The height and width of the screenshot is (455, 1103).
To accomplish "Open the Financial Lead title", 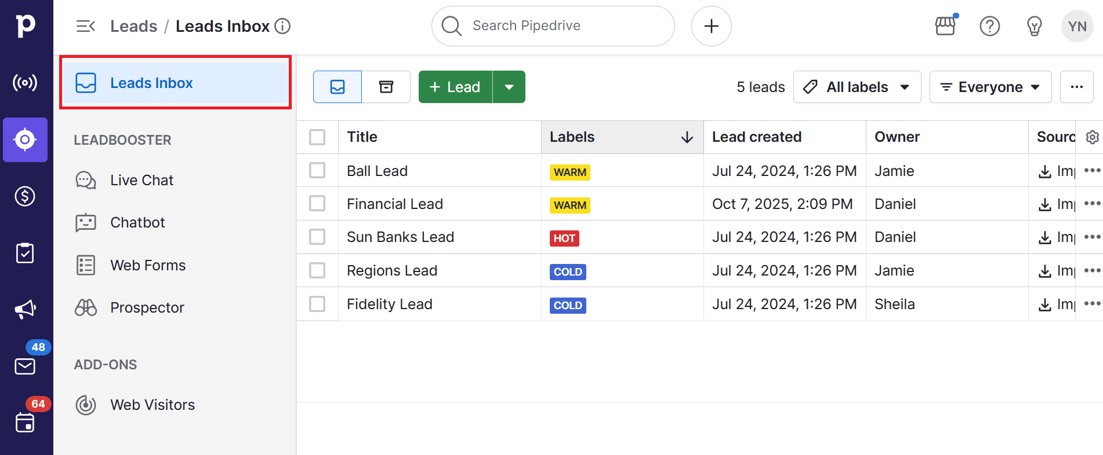I will click(x=395, y=204).
